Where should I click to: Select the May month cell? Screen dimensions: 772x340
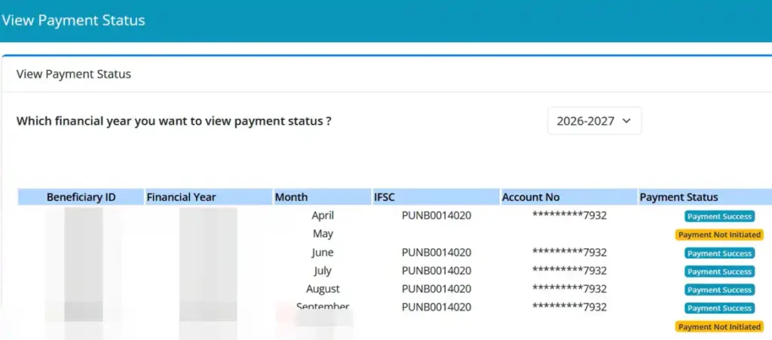(323, 234)
